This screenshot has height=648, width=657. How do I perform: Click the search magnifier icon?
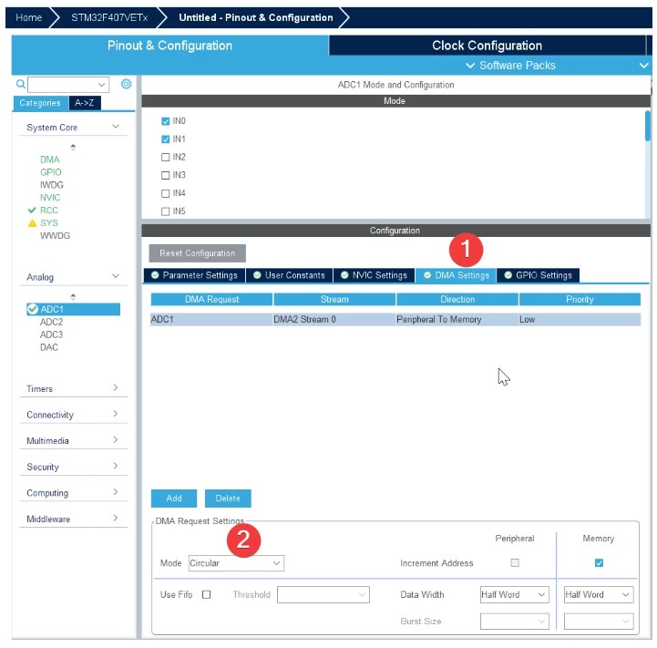point(21,84)
